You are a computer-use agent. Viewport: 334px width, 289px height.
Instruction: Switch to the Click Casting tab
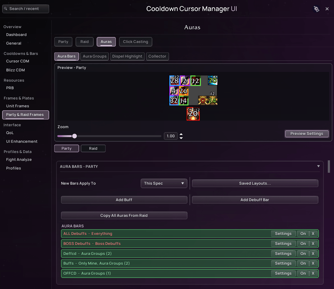point(136,42)
